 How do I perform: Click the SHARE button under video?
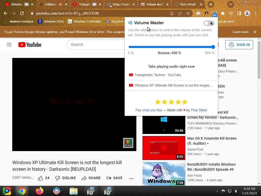[x=91, y=178]
